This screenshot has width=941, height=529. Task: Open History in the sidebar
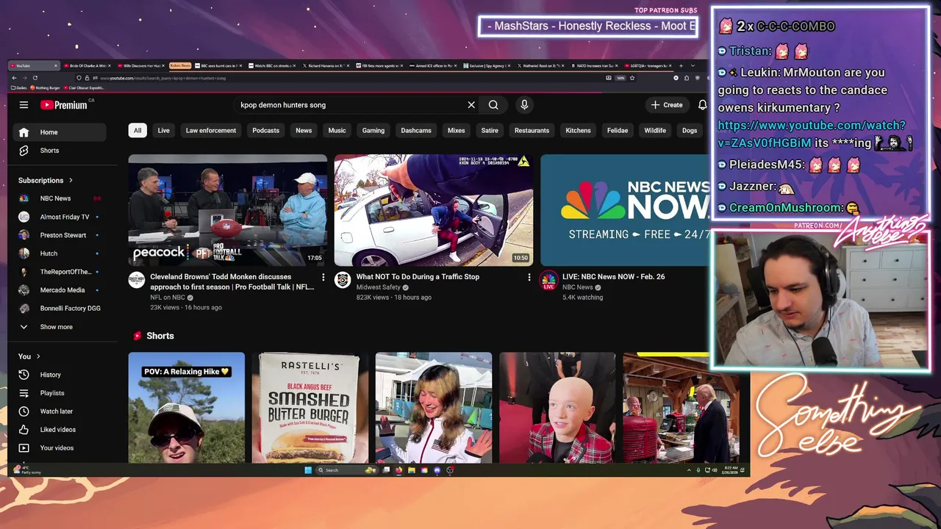tap(60, 375)
